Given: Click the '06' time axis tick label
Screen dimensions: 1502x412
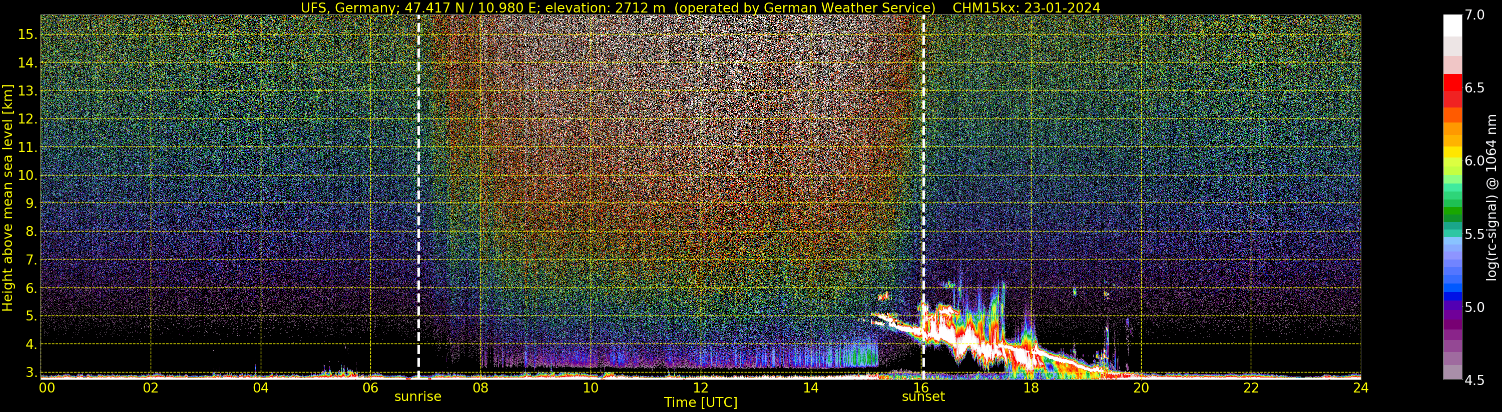Looking at the screenshot, I should [x=370, y=387].
